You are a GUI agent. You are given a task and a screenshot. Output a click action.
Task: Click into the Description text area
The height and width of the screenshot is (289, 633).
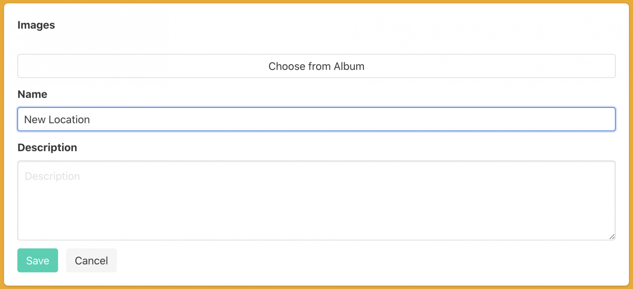[x=316, y=200]
